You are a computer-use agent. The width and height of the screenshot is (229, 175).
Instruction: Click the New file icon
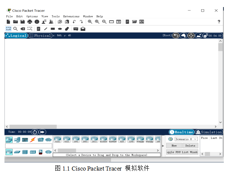(x=8, y=22)
